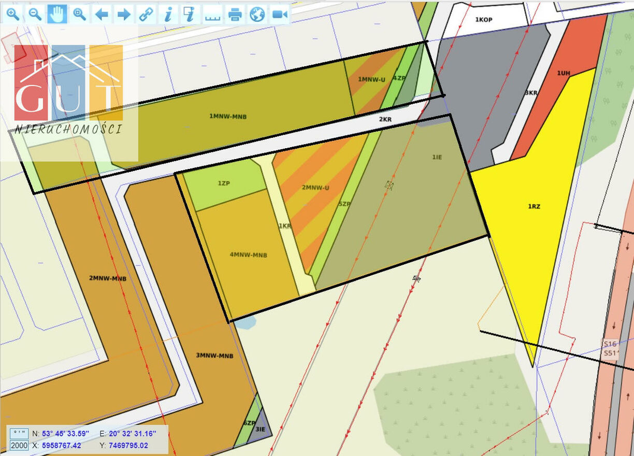634x456 pixels.
Task: Go to previous map view arrow
Action: [102, 14]
